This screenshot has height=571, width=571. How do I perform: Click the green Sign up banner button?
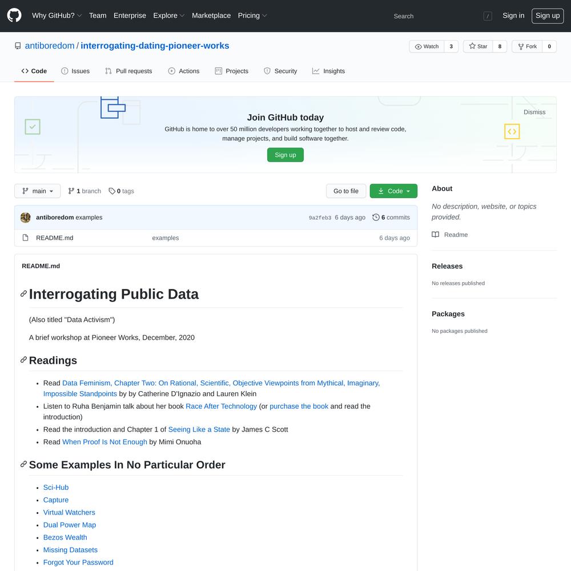[x=285, y=155]
